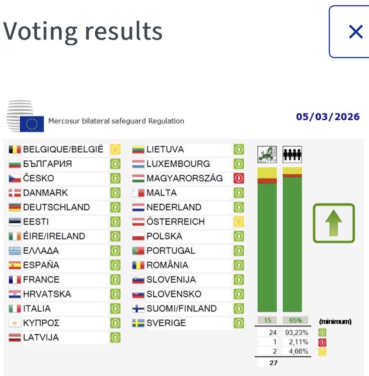Image resolution: width=369 pixels, height=376 pixels.
Task: Click the 05/03/2026 date text
Action: [x=328, y=116]
